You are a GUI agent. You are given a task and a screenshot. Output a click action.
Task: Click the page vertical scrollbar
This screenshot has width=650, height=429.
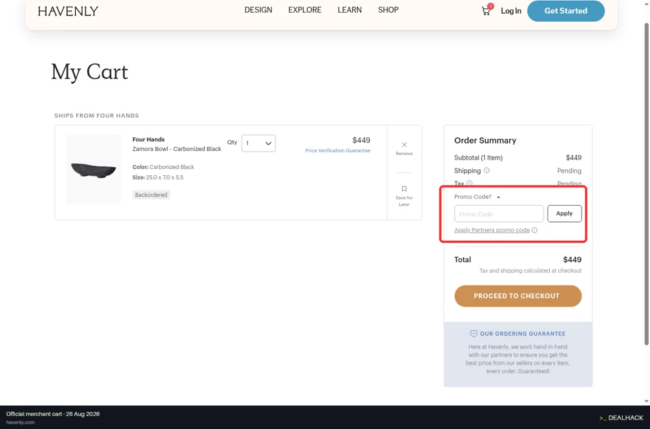[x=646, y=184]
